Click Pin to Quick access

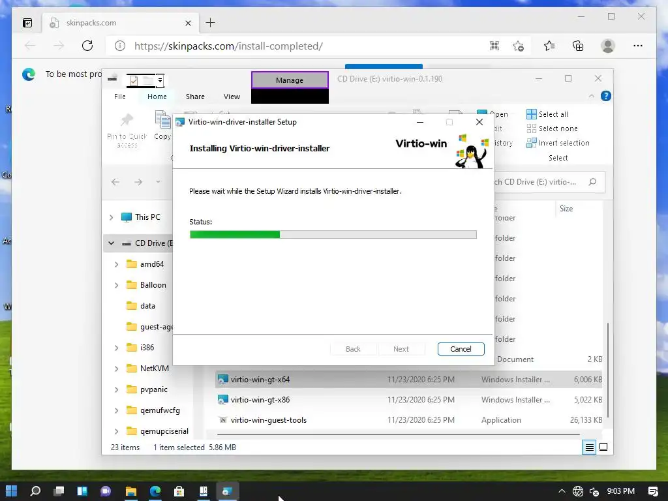(127, 130)
